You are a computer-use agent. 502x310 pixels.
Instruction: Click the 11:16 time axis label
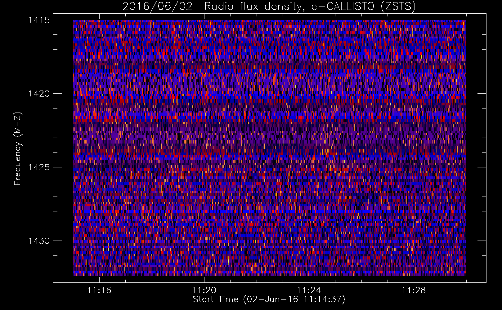pos(99,290)
